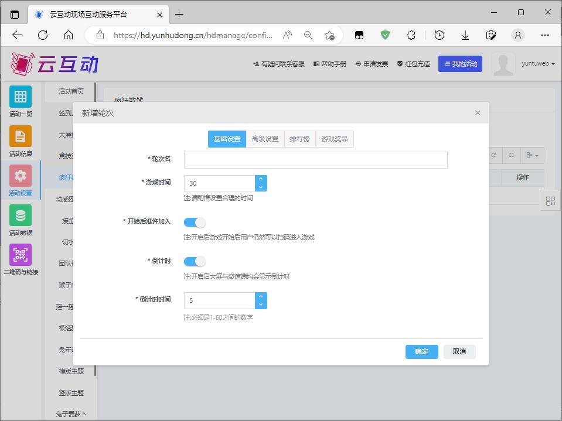The width and height of the screenshot is (562, 421).
Task: Click the 云互动 logo
Action: (55, 64)
